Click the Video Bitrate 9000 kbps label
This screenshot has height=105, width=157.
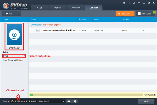(13, 60)
